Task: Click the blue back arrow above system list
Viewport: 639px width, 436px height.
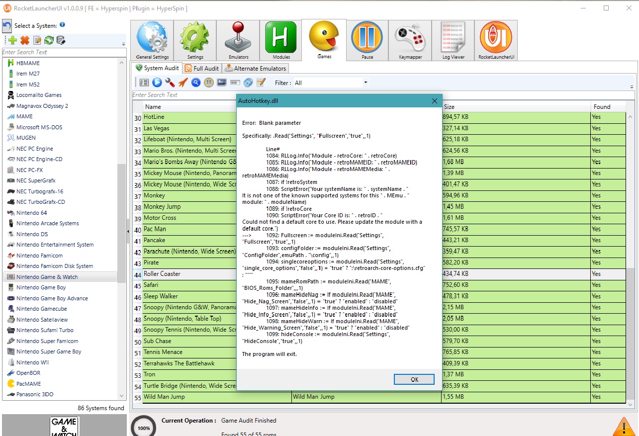Action: coord(7,26)
